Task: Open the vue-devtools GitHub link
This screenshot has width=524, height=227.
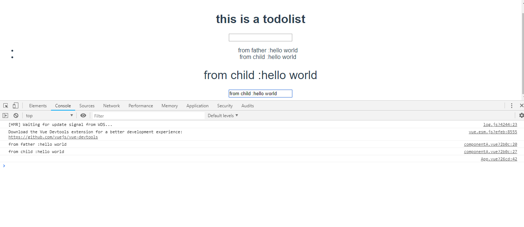Action: [53, 137]
